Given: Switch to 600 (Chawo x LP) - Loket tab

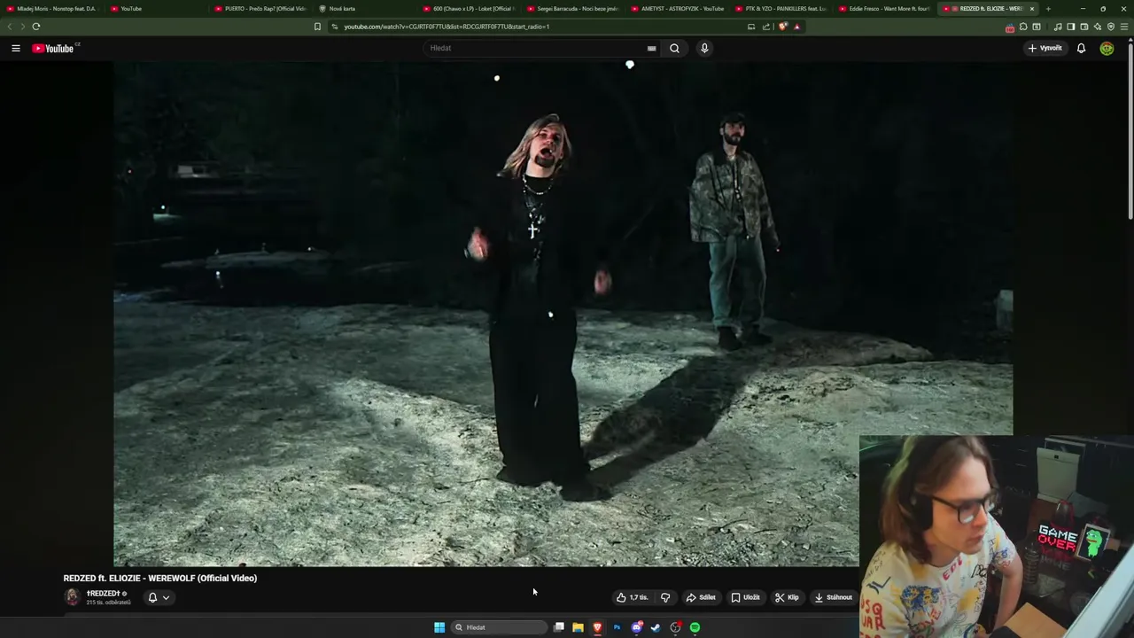Looking at the screenshot, I should (469, 9).
